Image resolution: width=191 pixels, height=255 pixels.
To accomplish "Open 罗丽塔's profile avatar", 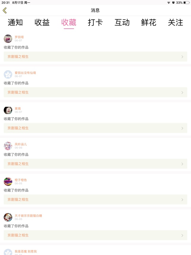I will click(x=8, y=39).
